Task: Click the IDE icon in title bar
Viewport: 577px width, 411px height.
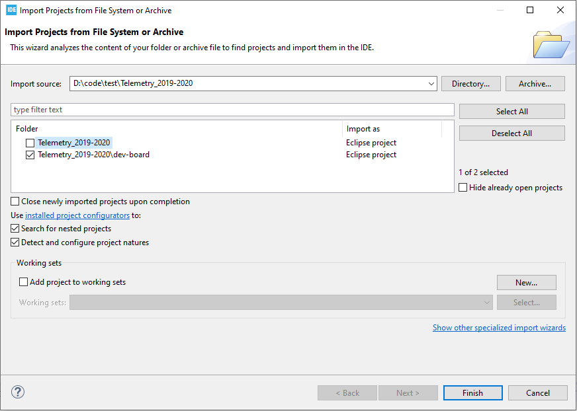Action: click(x=11, y=10)
